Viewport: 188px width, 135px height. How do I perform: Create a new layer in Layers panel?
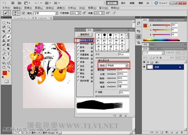tap(177, 132)
